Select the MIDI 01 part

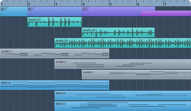click(55, 85)
